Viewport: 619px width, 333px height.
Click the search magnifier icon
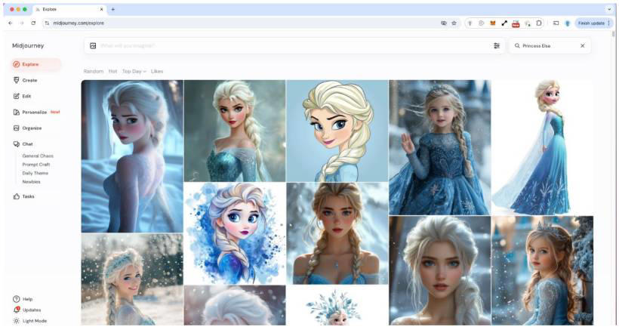point(517,46)
